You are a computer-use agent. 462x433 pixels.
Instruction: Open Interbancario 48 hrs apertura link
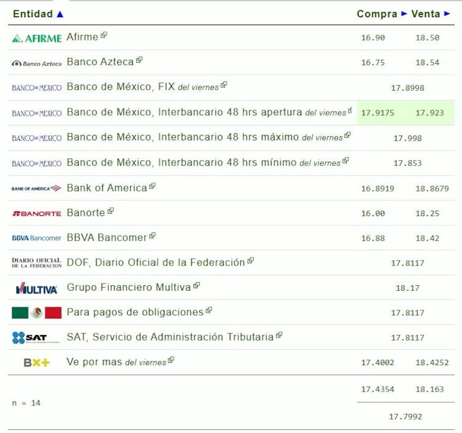(206, 112)
